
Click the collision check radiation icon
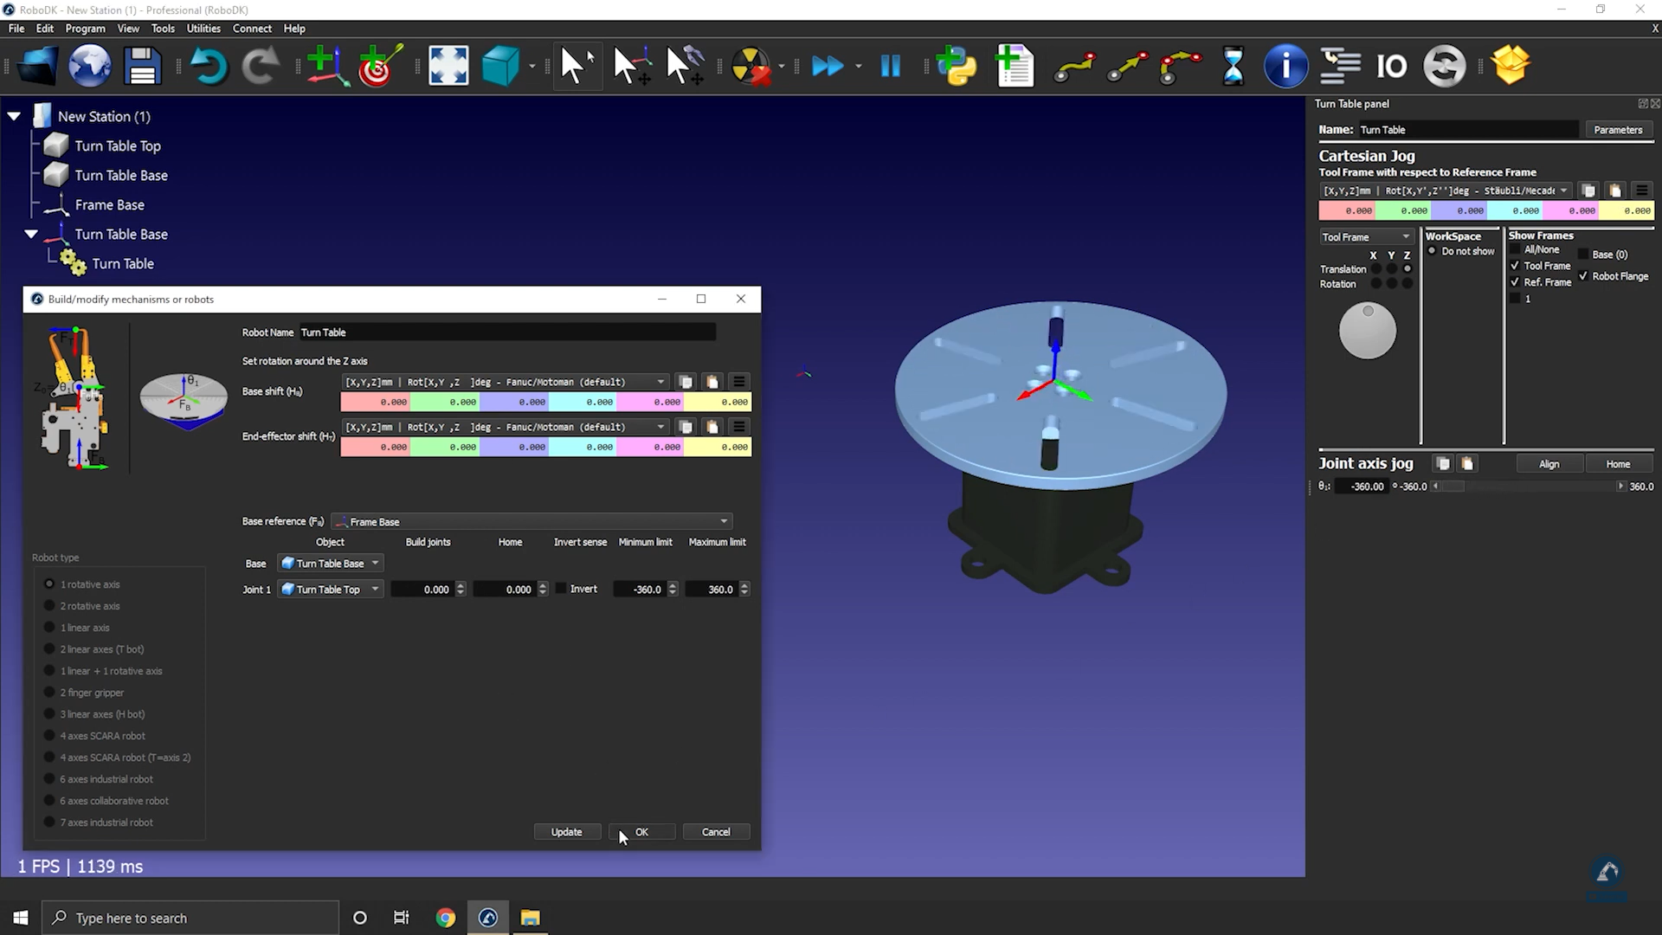pos(750,66)
